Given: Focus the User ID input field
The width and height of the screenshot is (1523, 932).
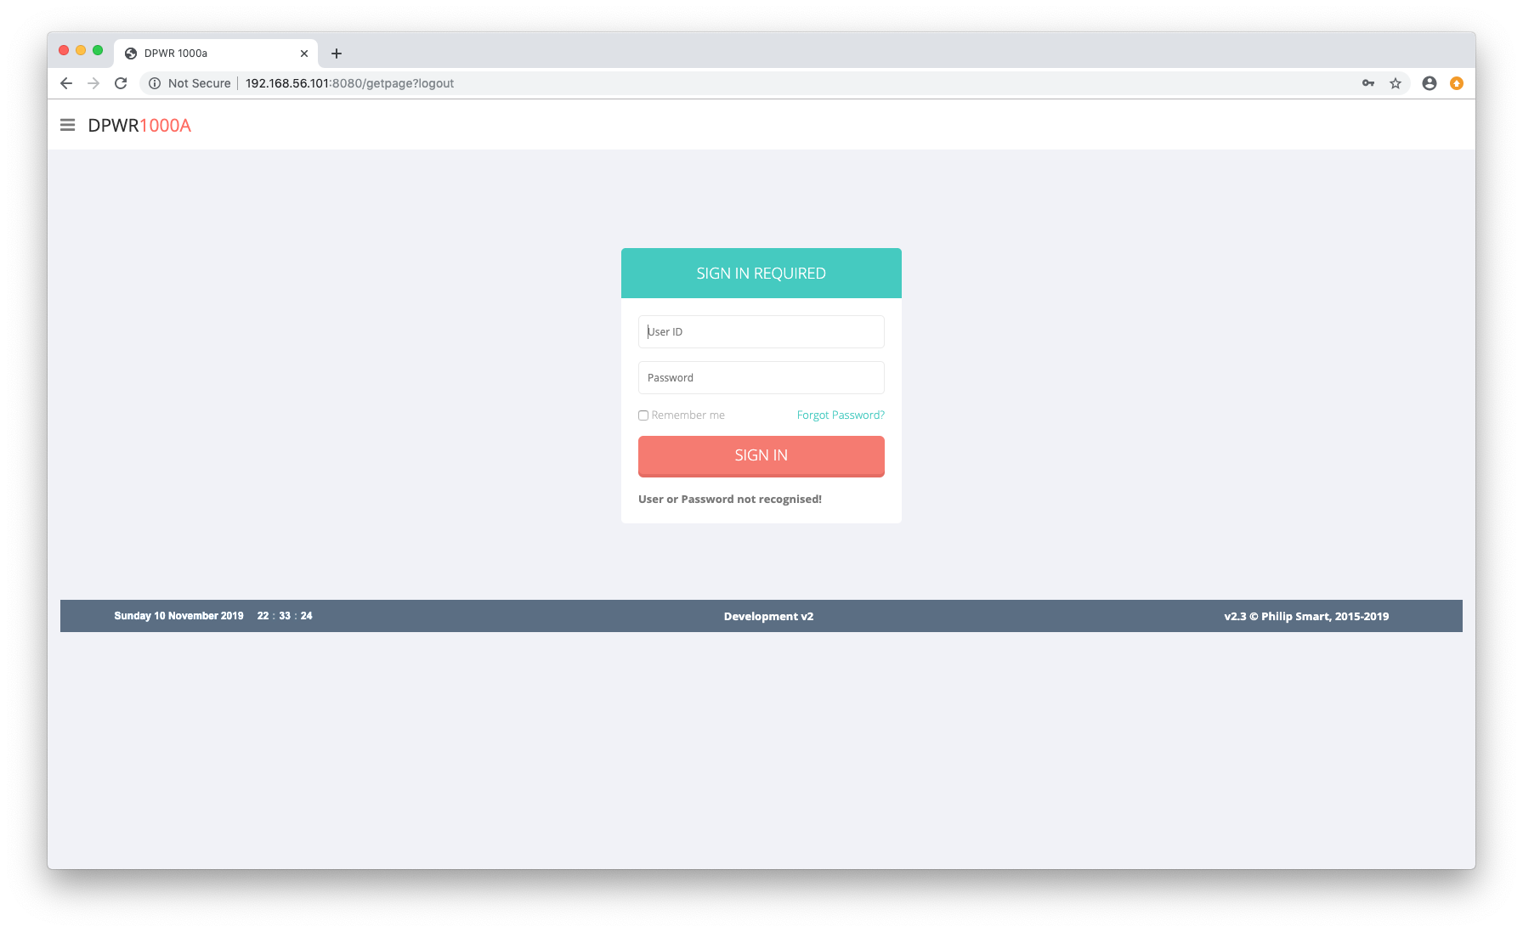Looking at the screenshot, I should pyautogui.click(x=761, y=332).
